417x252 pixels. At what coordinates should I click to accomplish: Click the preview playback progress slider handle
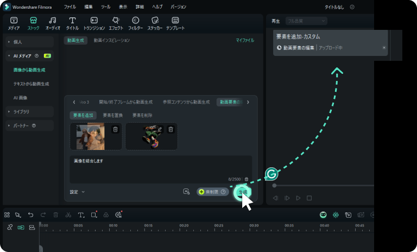[274, 185]
